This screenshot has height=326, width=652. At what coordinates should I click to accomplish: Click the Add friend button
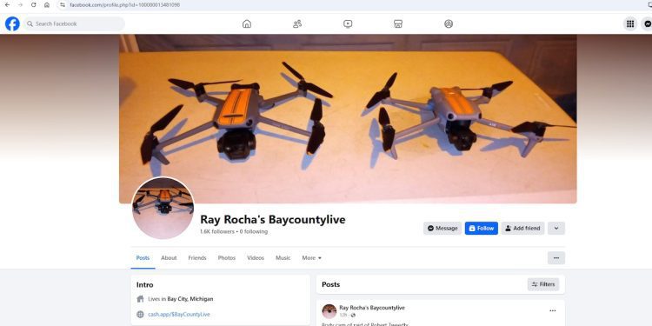522,229
